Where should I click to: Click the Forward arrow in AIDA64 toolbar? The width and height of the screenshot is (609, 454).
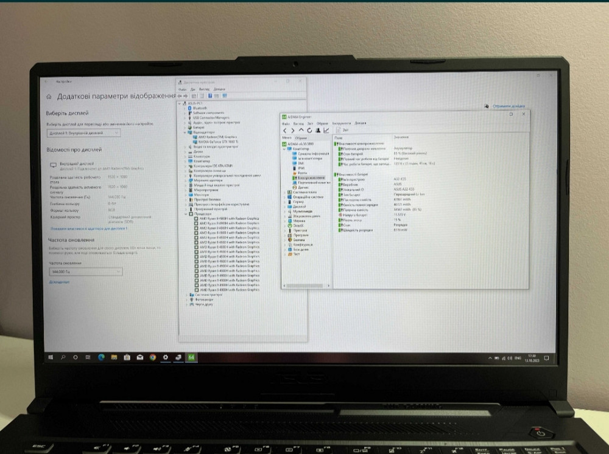293,130
